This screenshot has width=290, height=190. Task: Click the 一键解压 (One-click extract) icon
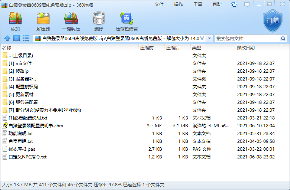71,21
